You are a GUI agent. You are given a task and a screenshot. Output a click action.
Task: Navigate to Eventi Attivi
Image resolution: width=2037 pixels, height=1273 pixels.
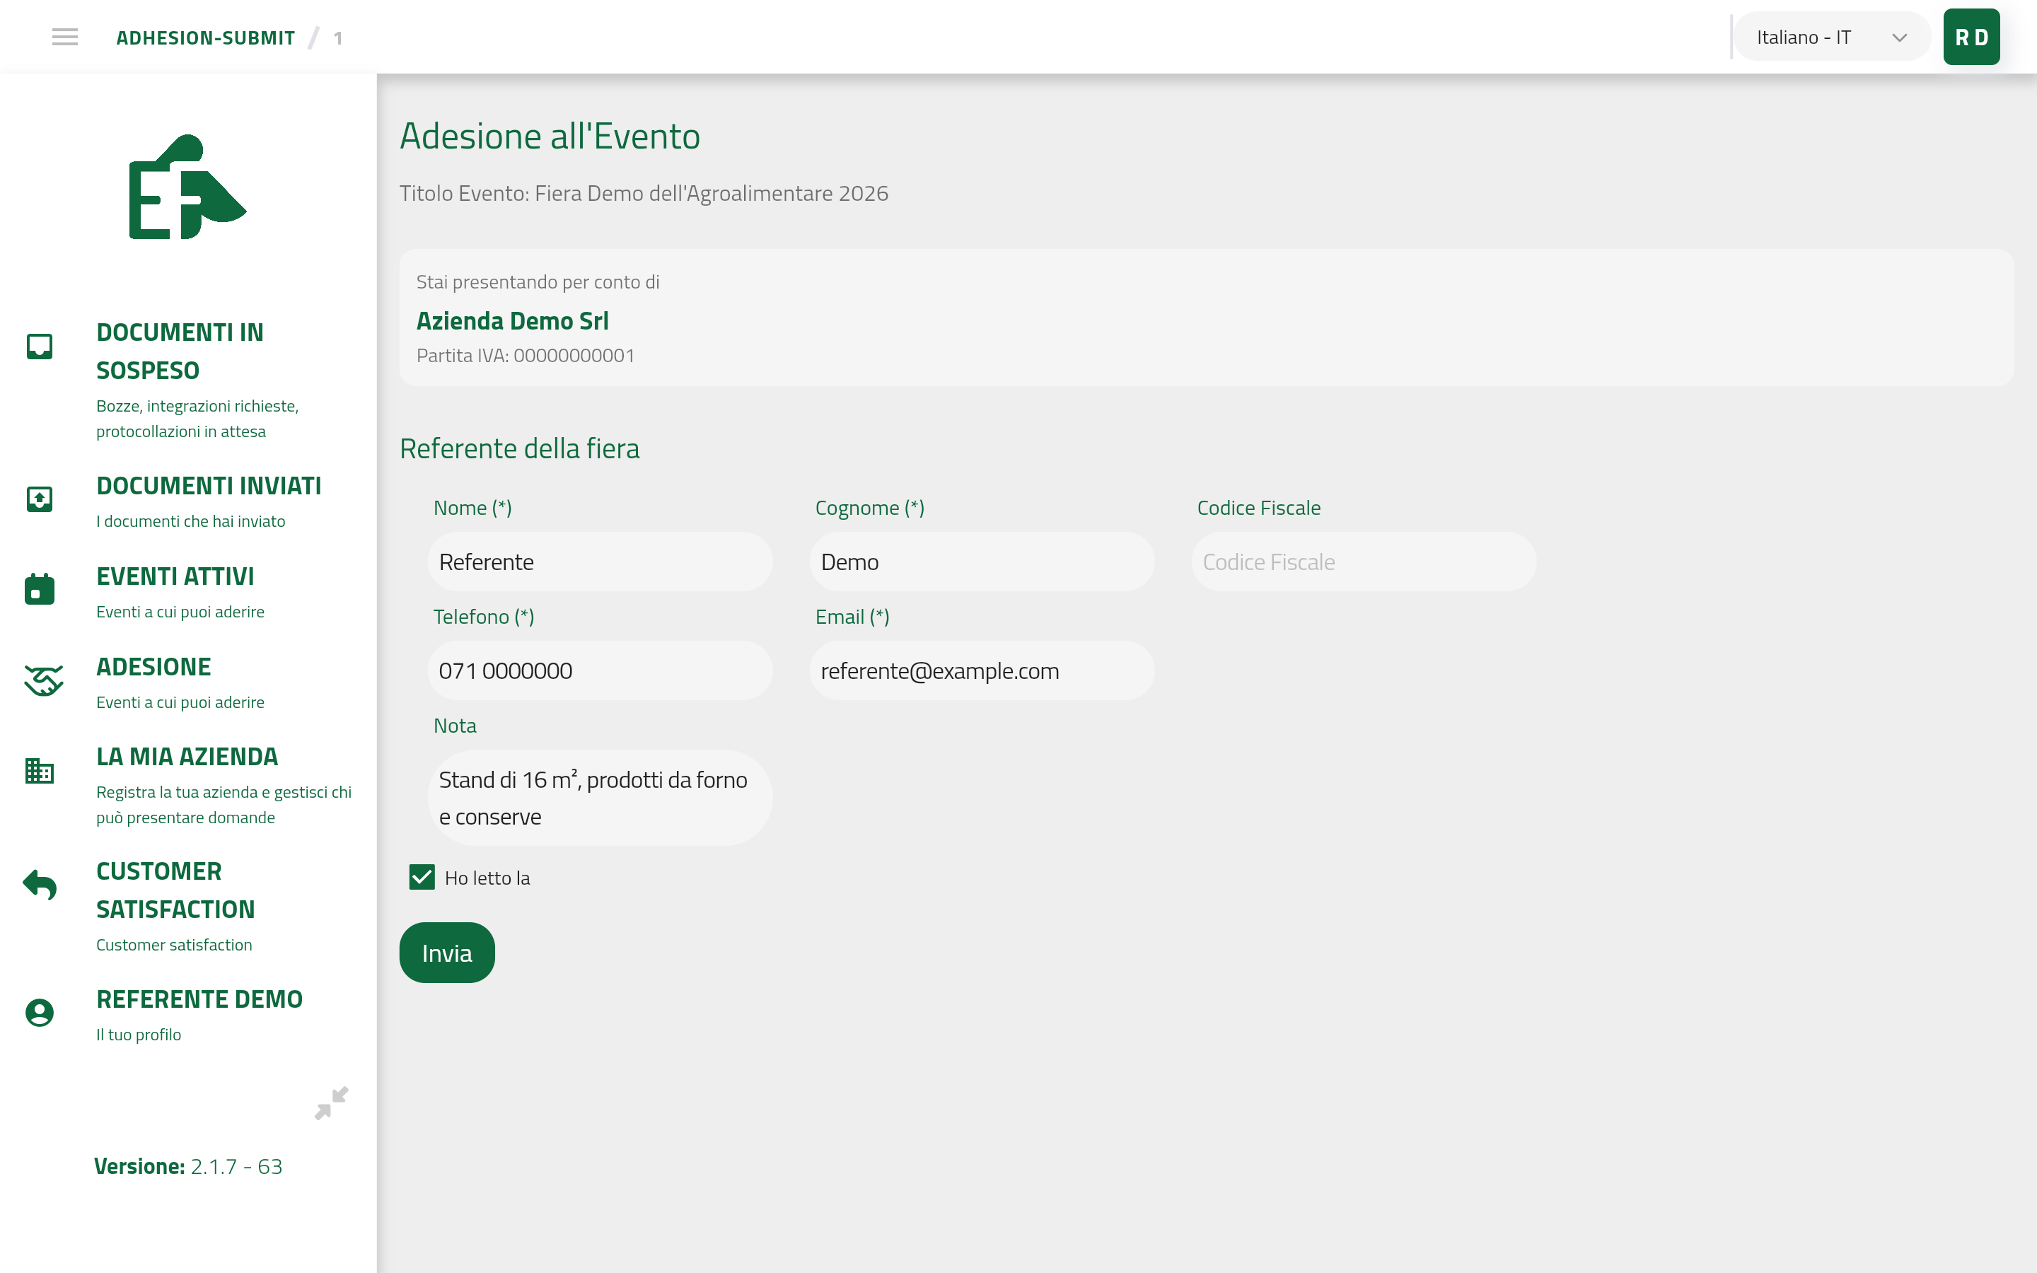tap(175, 576)
